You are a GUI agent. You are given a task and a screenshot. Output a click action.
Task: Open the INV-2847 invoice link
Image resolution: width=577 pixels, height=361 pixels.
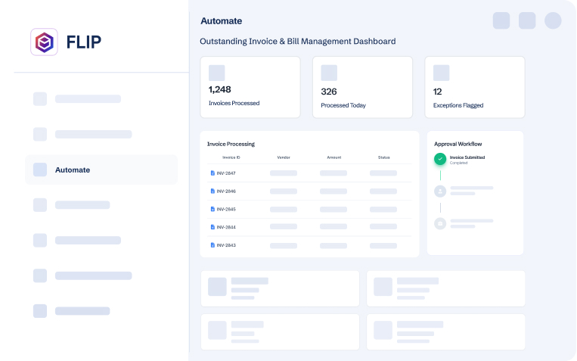(x=226, y=173)
